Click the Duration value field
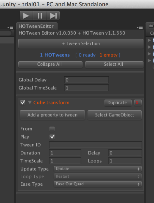Image resolution: width=154 pixels, height=203 pixels. click(65, 153)
